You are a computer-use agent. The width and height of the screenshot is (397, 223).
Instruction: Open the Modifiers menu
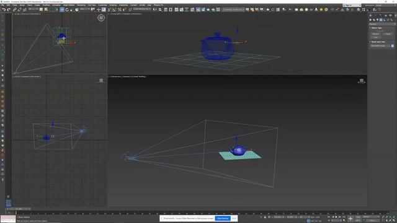[46, 5]
